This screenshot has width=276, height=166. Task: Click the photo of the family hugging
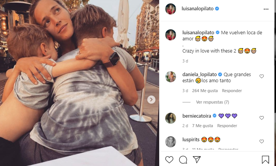pyautogui.click(x=79, y=83)
